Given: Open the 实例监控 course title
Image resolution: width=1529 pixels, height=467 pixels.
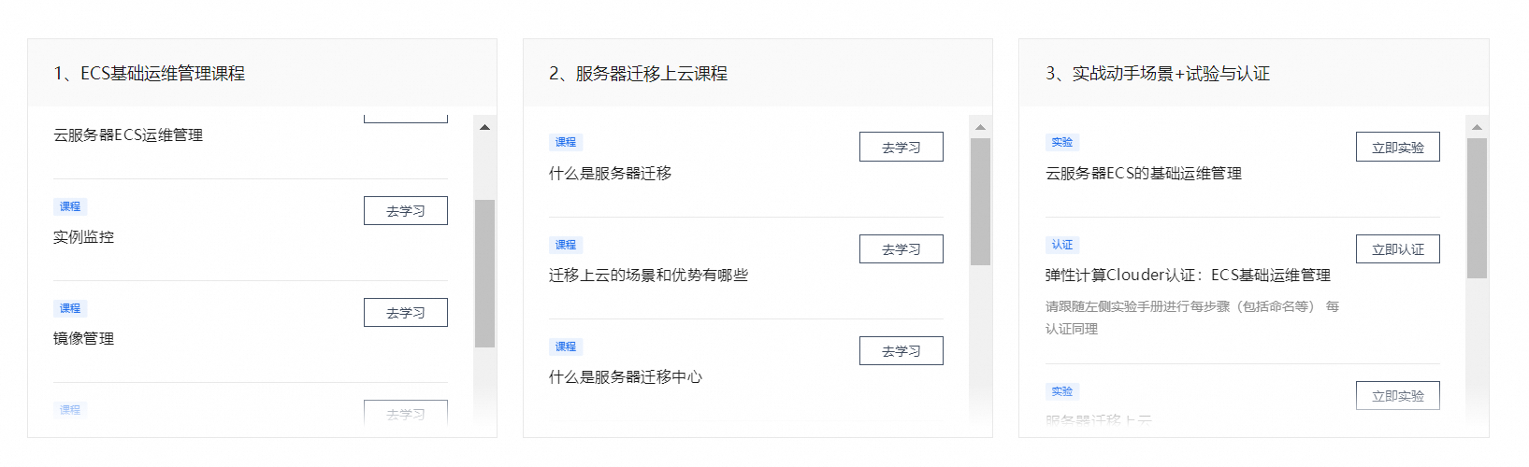Looking at the screenshot, I should [84, 237].
